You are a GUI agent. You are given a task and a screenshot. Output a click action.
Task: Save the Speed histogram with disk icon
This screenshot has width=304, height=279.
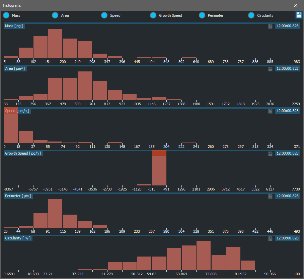(270, 111)
